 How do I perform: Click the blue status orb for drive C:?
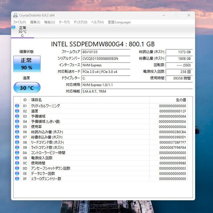coord(13,27)
